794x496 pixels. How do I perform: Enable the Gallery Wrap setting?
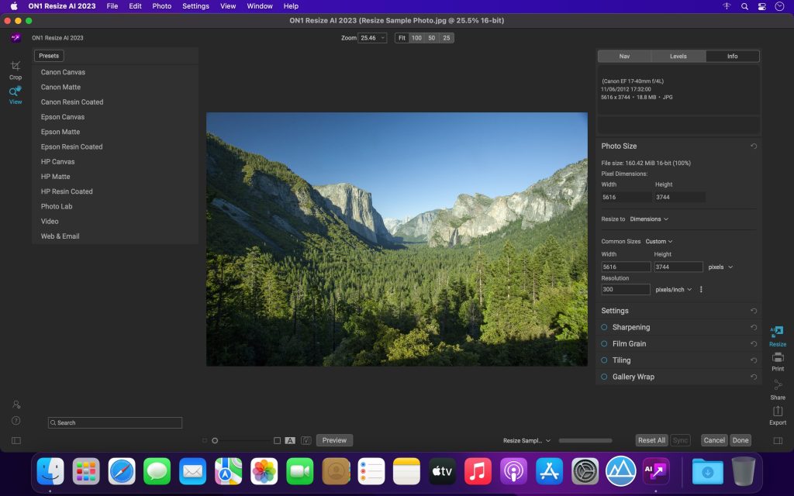[x=604, y=377]
